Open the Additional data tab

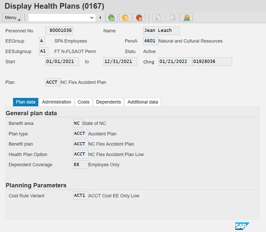tap(143, 102)
